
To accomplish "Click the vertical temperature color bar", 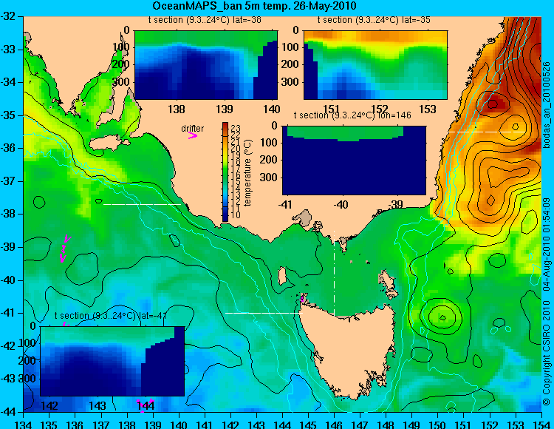I will [225, 172].
